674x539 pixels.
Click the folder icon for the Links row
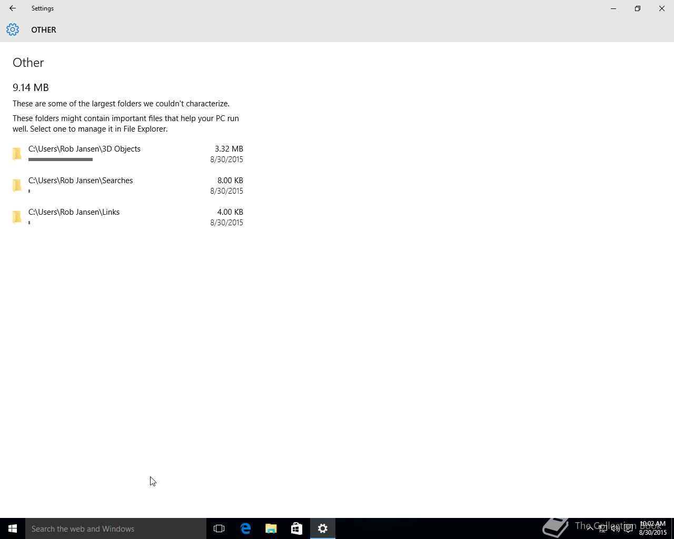pos(17,217)
